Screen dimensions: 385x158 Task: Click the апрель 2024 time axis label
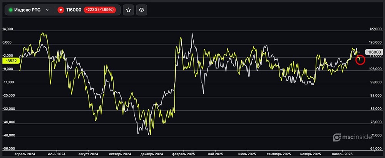25,154
